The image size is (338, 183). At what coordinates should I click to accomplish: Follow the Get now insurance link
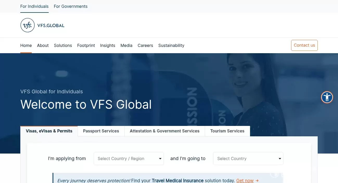[x=245, y=180]
